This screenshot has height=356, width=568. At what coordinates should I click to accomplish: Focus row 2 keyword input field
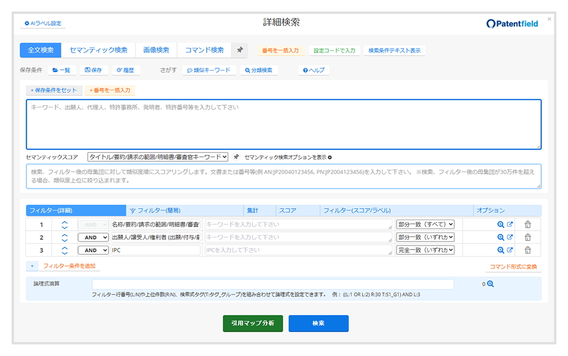[298, 237]
